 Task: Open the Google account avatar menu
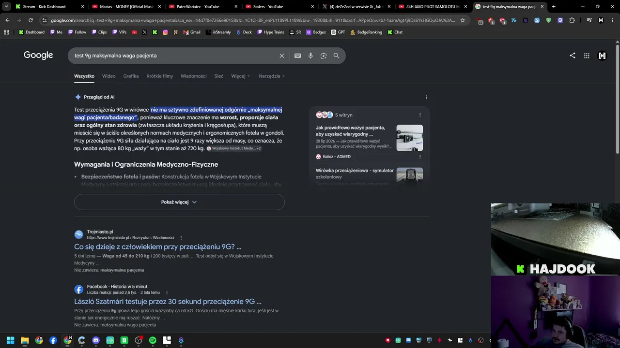(602, 56)
